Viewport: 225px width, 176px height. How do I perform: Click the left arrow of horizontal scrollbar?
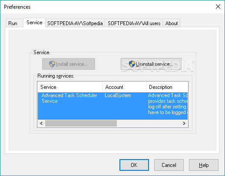(x=41, y=123)
